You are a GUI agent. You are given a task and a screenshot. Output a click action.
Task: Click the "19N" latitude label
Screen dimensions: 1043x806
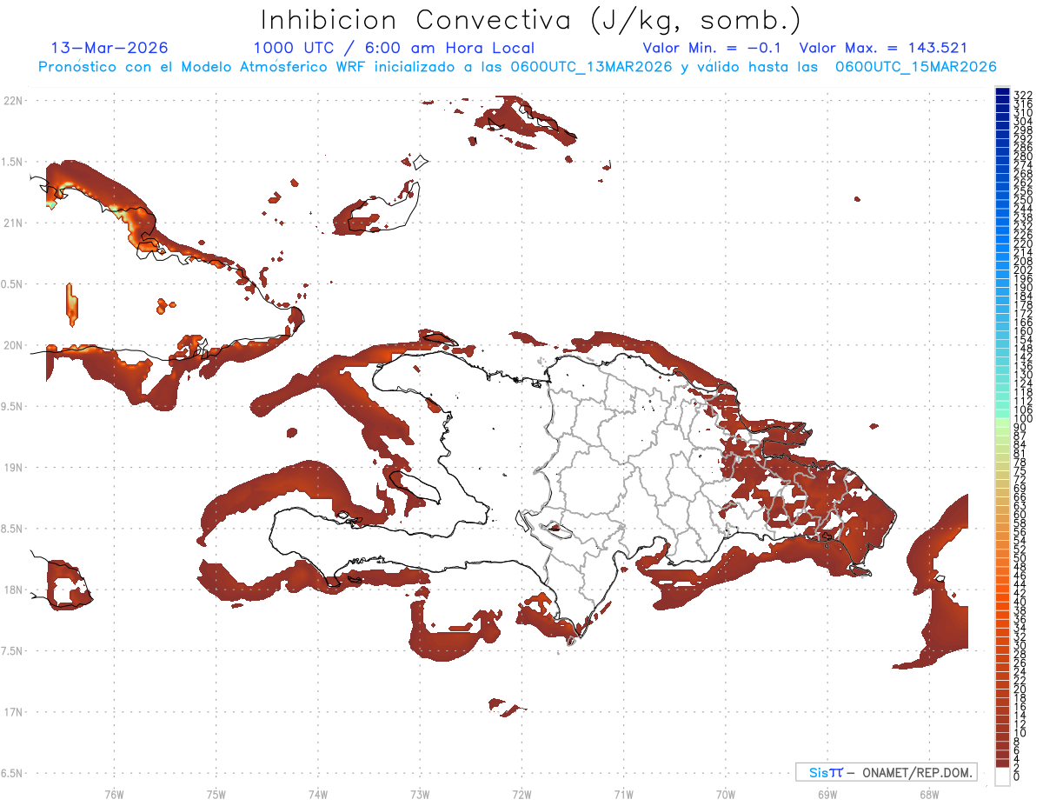tap(13, 468)
